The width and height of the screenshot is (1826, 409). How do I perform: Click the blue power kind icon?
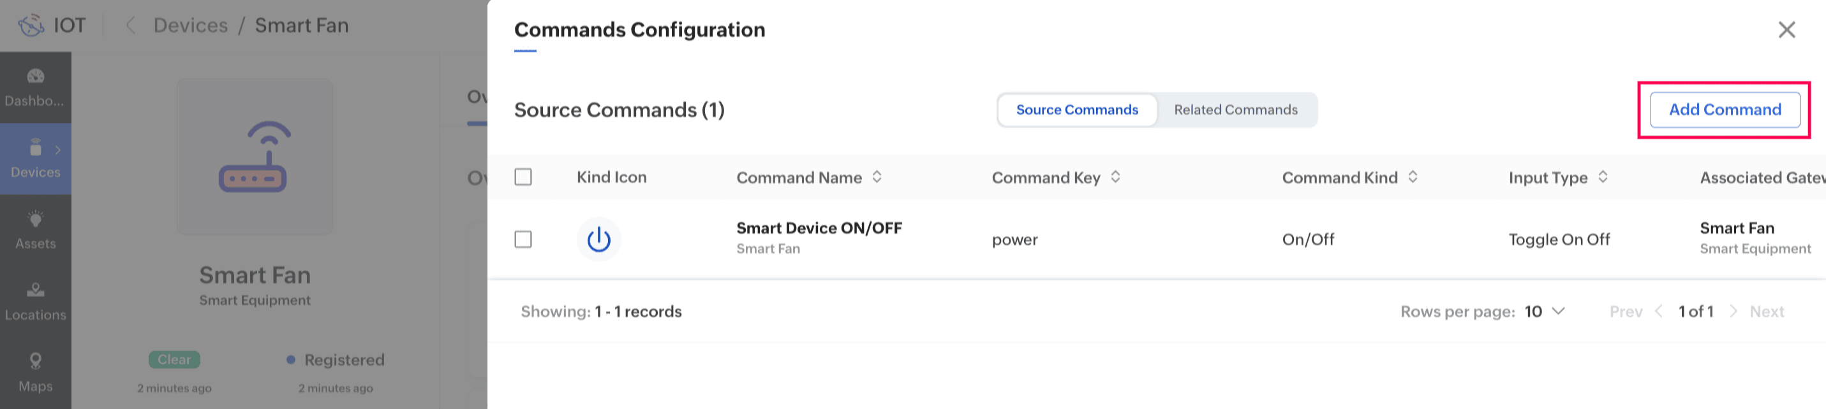(598, 239)
